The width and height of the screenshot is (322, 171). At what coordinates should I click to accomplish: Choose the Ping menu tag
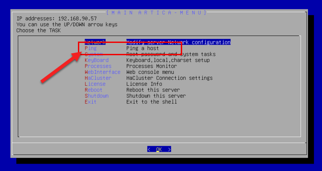pos(91,48)
